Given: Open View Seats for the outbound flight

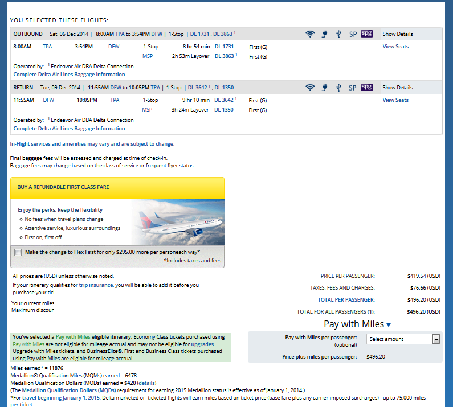Looking at the screenshot, I should tap(395, 47).
